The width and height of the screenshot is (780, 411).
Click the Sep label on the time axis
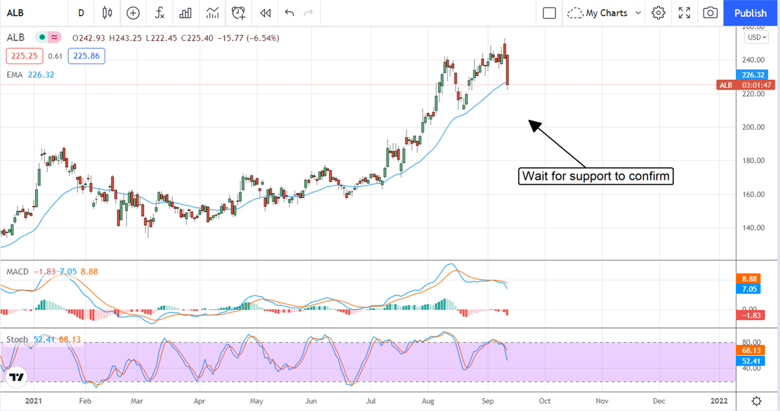(487, 402)
